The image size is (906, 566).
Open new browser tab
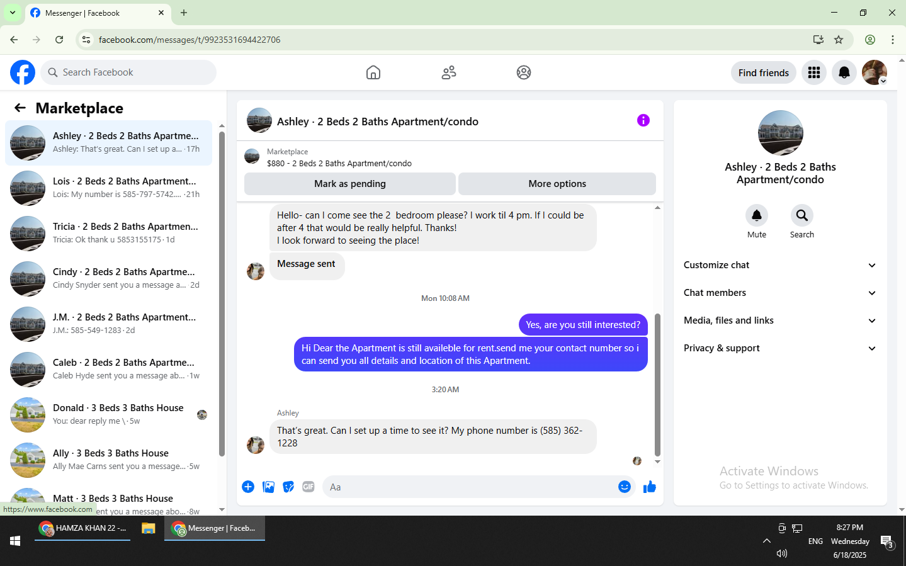point(184,13)
